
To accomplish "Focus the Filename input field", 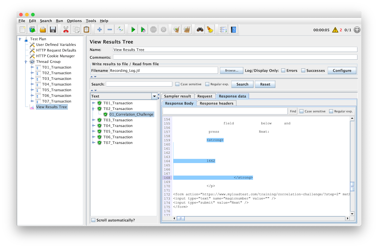I will (163, 71).
